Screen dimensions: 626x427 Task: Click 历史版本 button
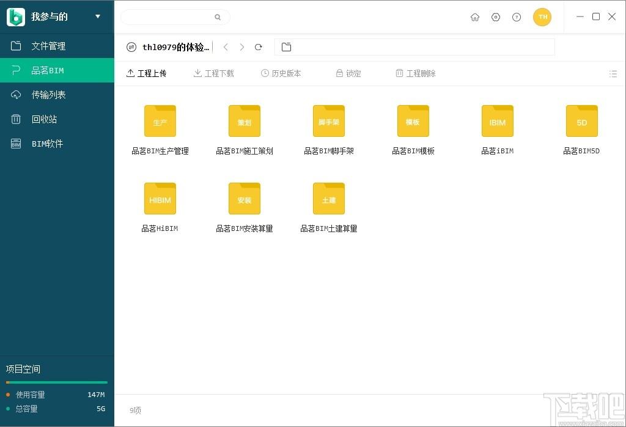pyautogui.click(x=281, y=73)
